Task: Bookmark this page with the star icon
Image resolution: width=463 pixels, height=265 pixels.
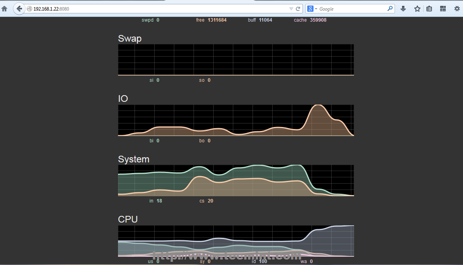Action: 417,9
